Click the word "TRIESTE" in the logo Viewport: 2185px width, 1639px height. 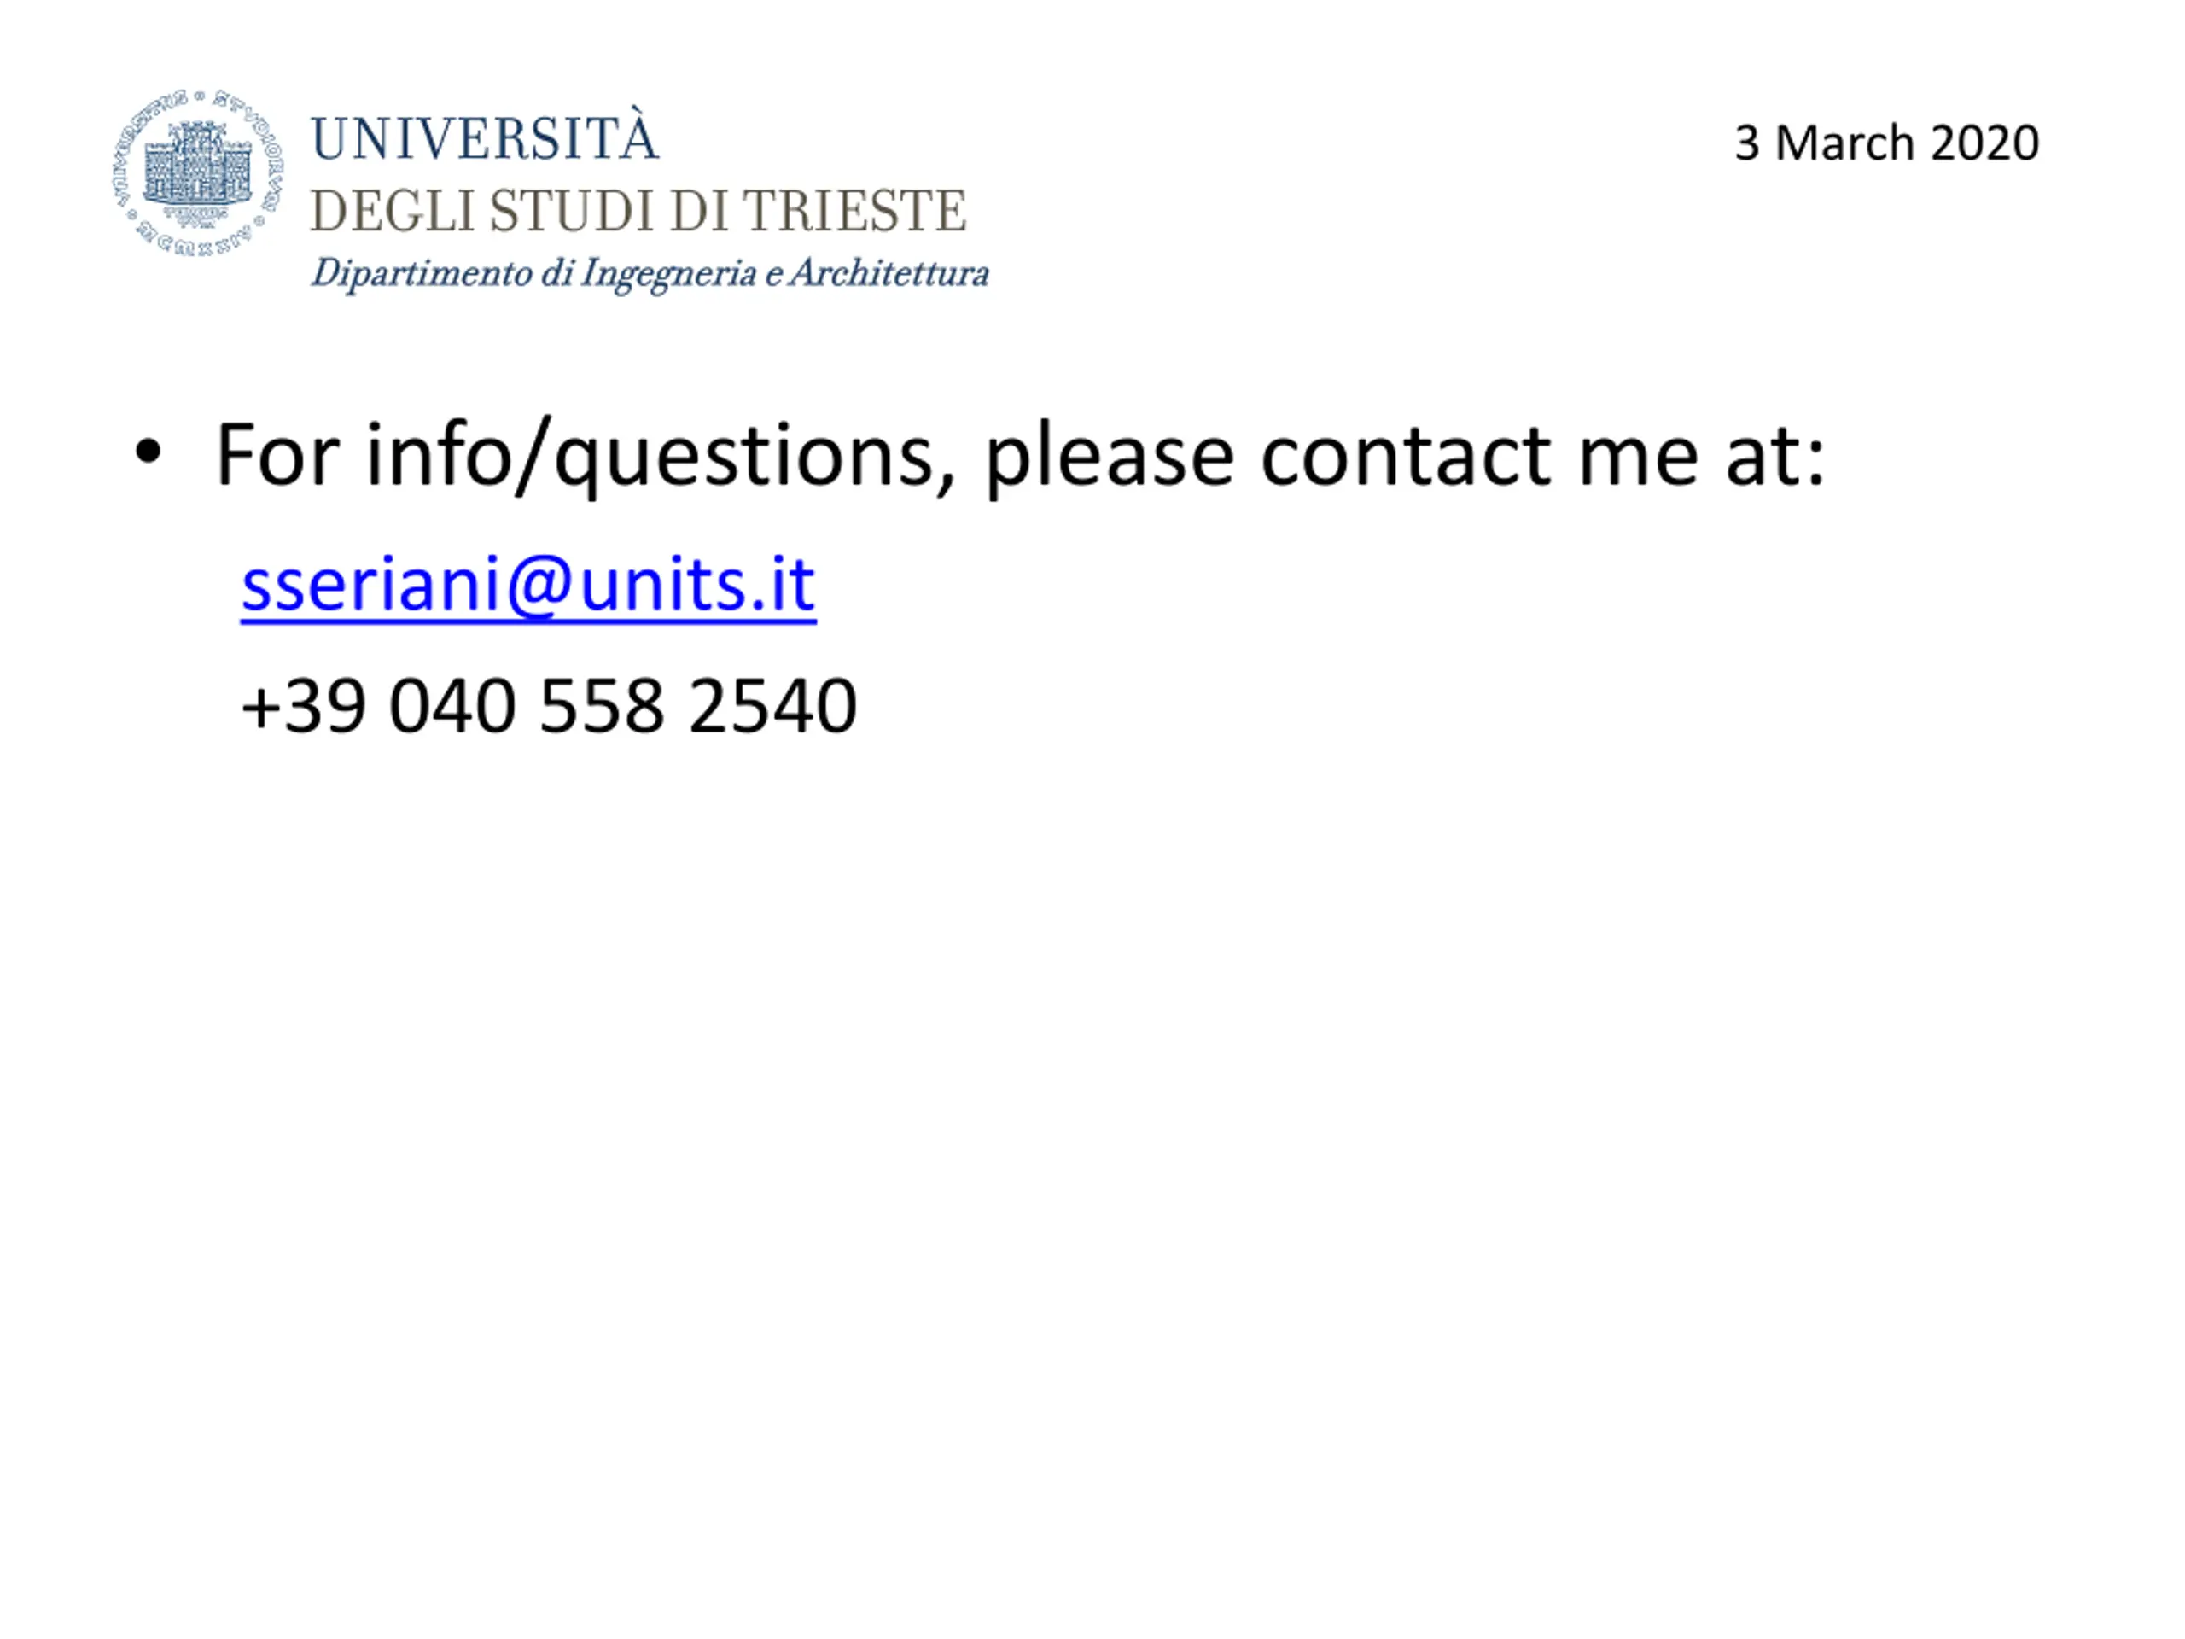pos(854,211)
